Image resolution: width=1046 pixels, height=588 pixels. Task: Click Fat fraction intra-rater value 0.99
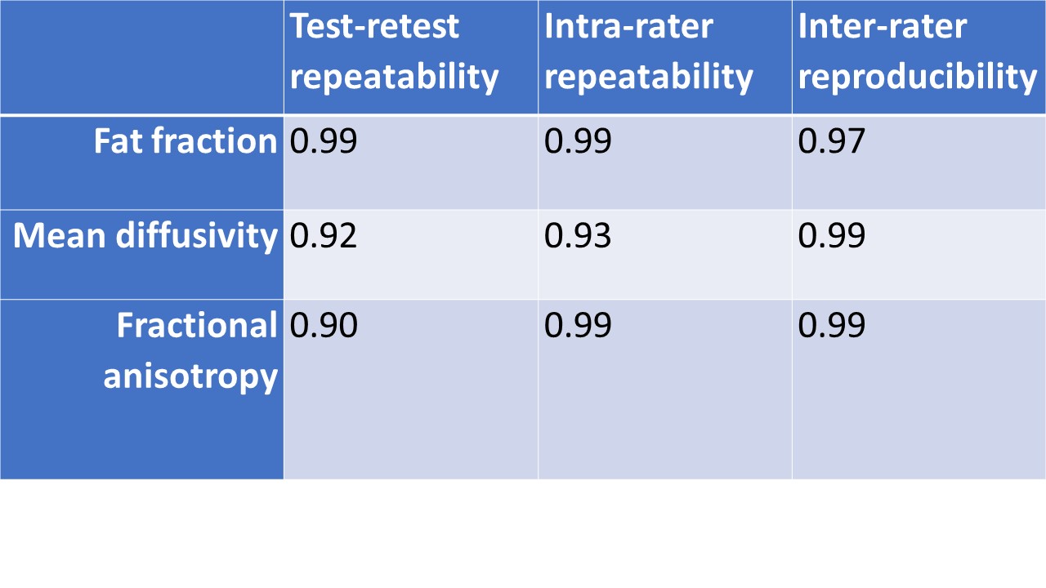(x=578, y=142)
